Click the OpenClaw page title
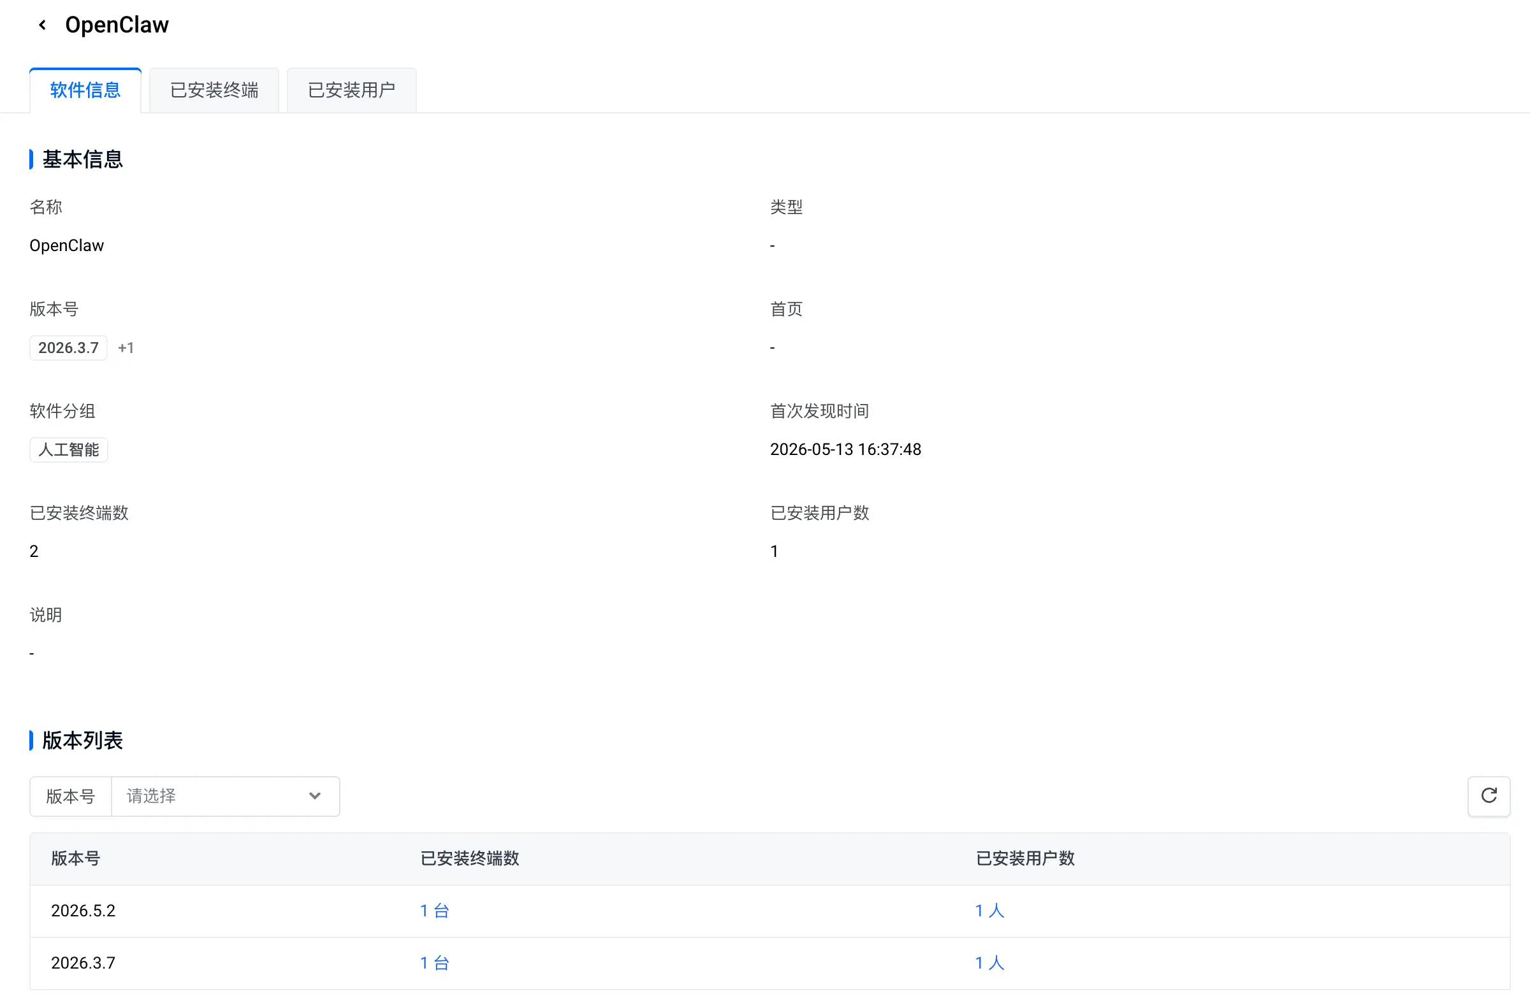This screenshot has width=1530, height=996. (117, 25)
